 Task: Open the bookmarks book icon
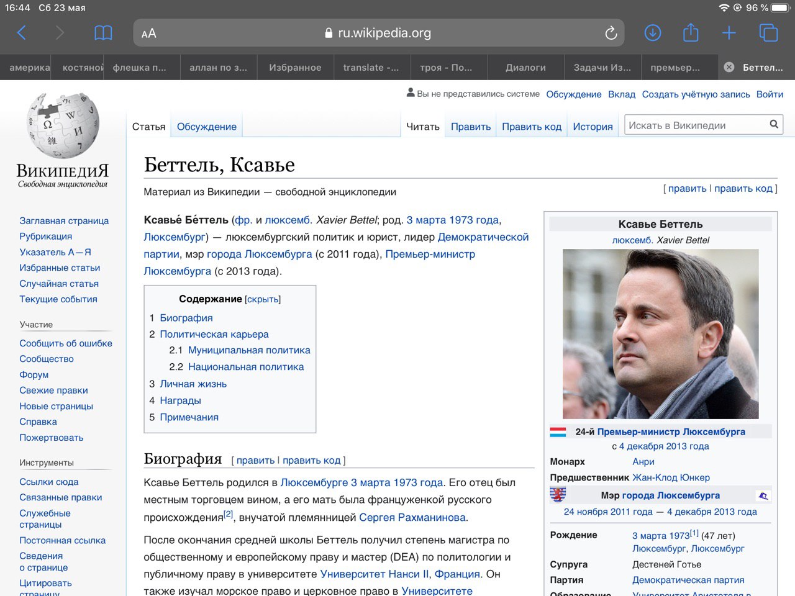[x=103, y=33]
